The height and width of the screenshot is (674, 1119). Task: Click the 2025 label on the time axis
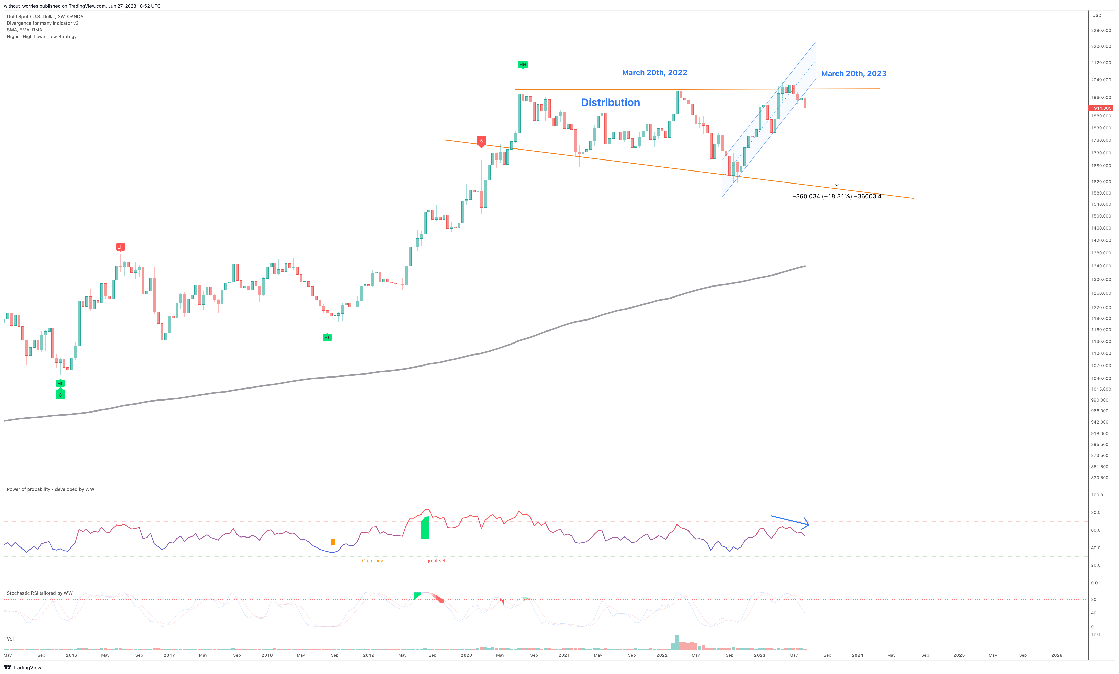point(959,655)
